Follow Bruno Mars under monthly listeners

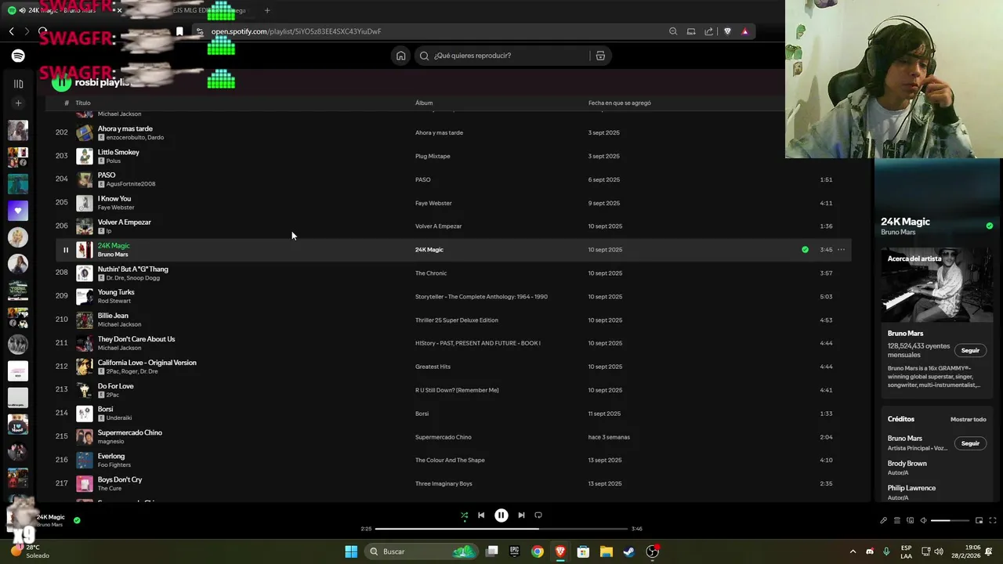coord(970,350)
